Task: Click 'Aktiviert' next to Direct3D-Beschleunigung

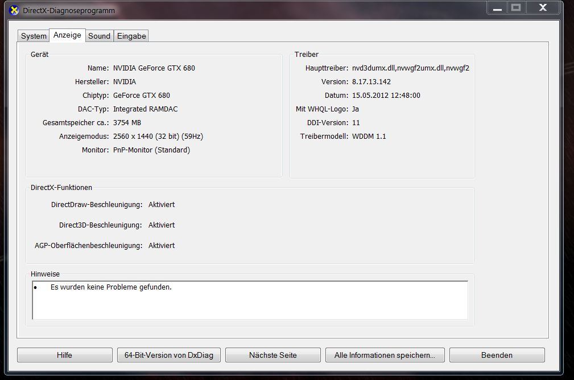Action: [162, 225]
